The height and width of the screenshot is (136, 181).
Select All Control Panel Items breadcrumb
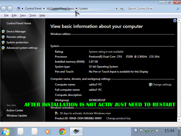click(60, 9)
